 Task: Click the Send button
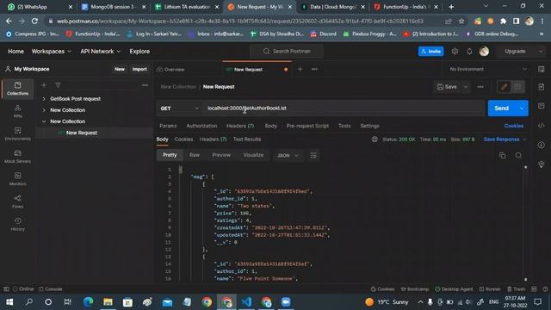(501, 108)
